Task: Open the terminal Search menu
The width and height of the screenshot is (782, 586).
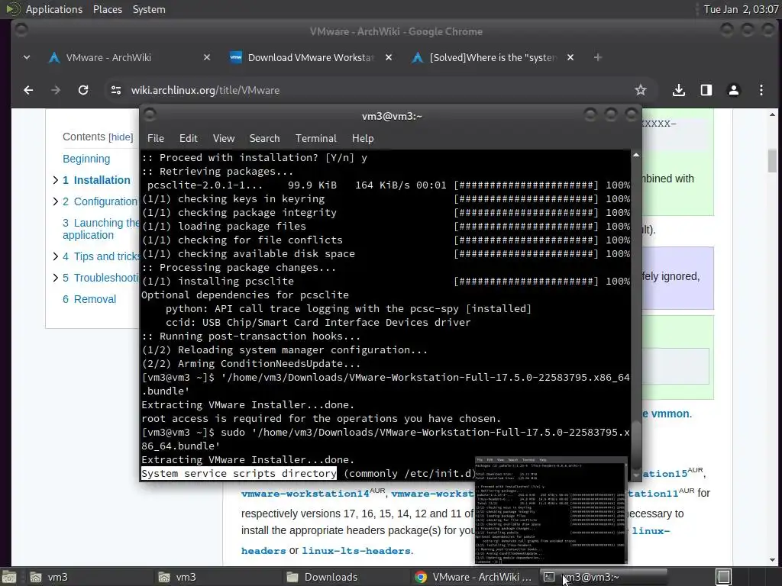Action: coord(264,139)
